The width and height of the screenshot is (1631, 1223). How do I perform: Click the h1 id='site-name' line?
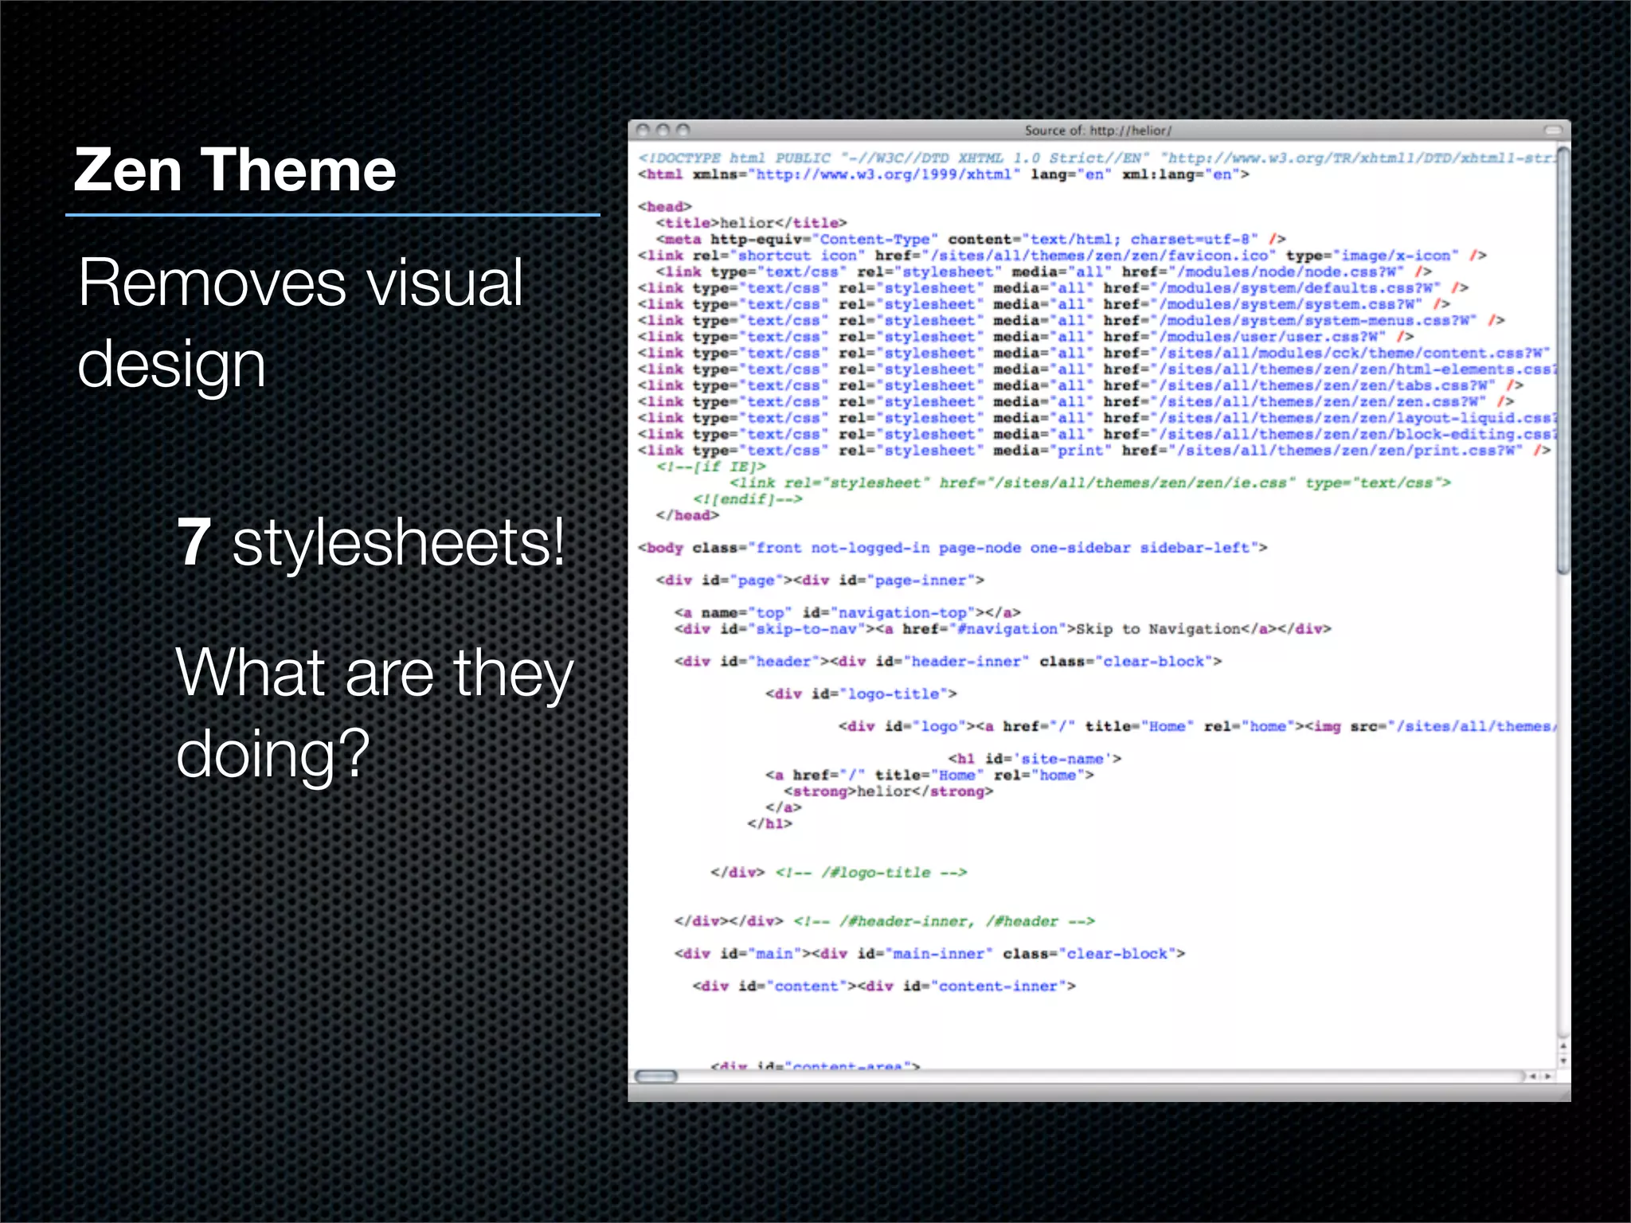1035,759
